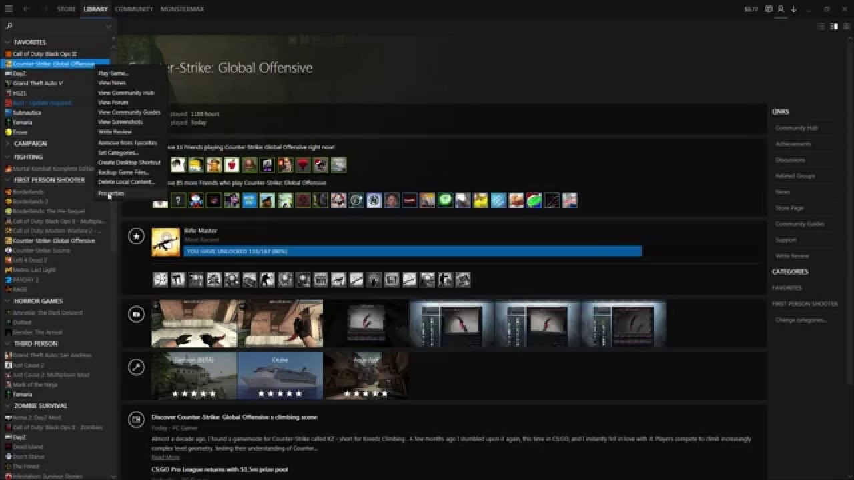Switch to grid view icon
This screenshot has height=480, width=854.
[846, 26]
